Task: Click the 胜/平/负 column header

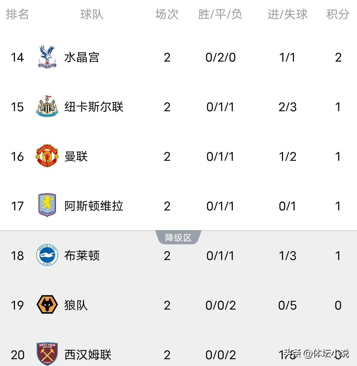Action: coord(220,14)
